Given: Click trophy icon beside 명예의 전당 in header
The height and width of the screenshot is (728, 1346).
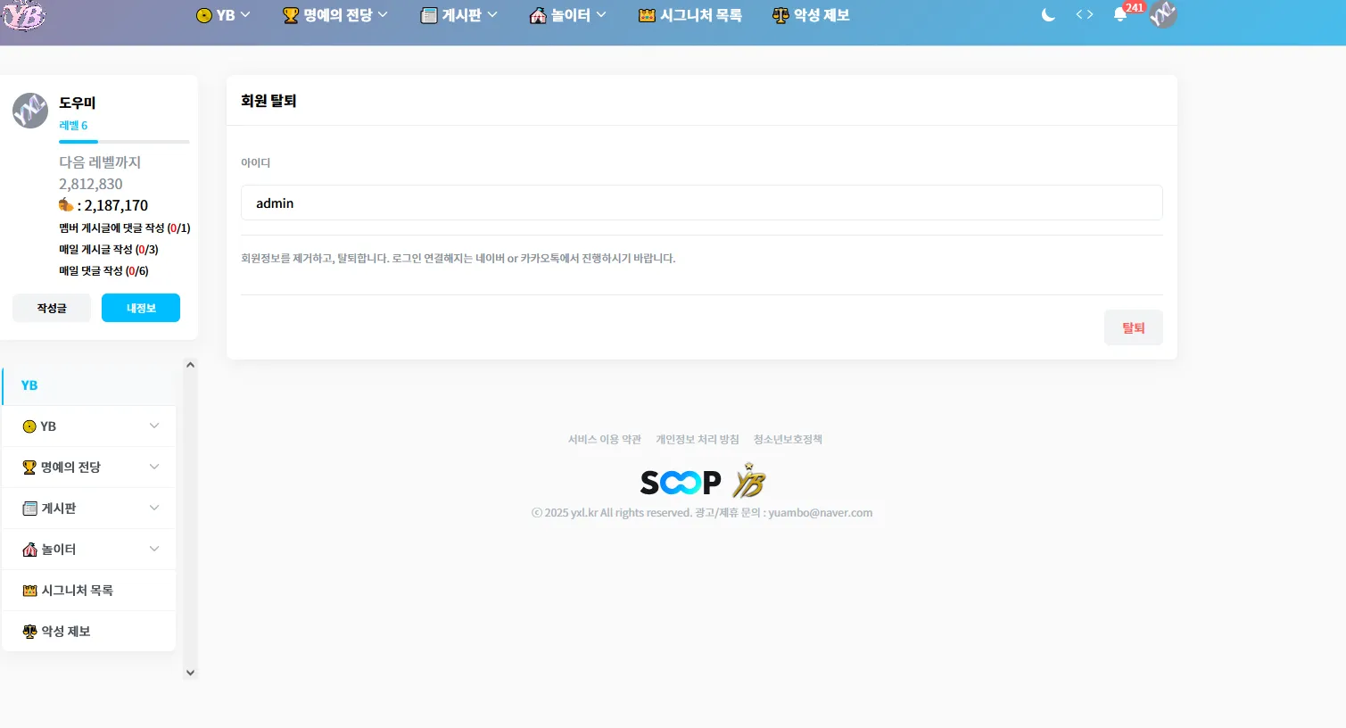Looking at the screenshot, I should pos(291,15).
